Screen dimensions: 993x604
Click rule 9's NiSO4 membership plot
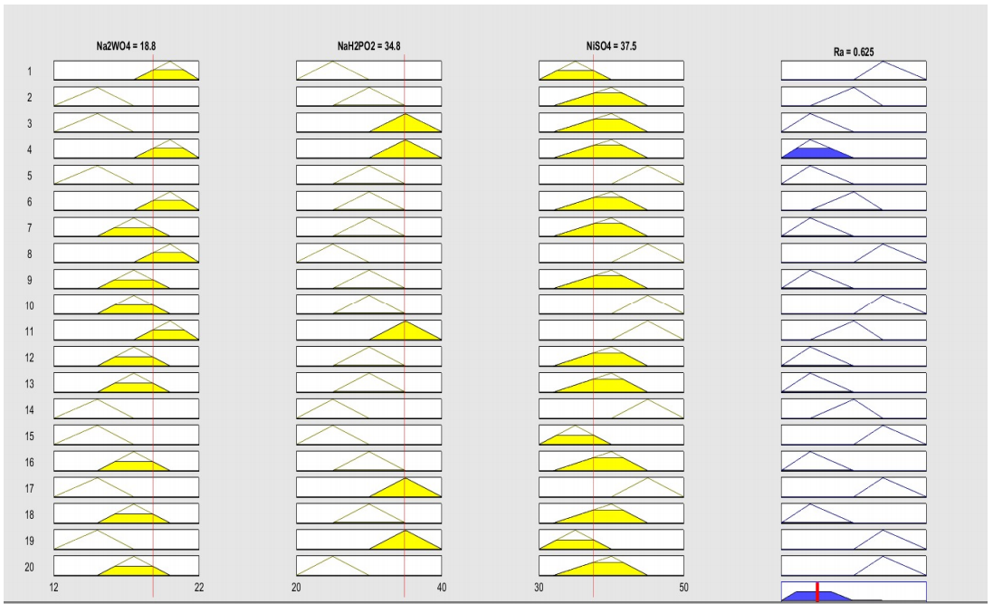611,279
